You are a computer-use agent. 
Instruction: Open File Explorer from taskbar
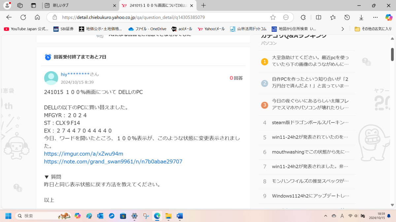click(168, 216)
